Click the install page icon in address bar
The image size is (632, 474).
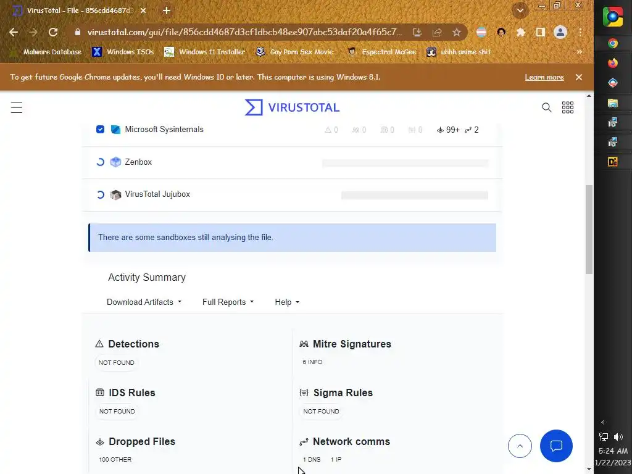[417, 32]
